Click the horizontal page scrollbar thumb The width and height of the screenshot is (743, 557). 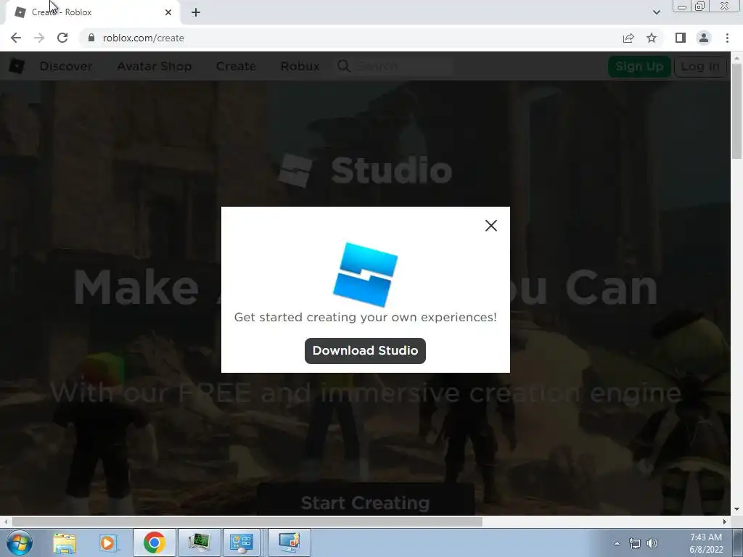click(x=247, y=521)
